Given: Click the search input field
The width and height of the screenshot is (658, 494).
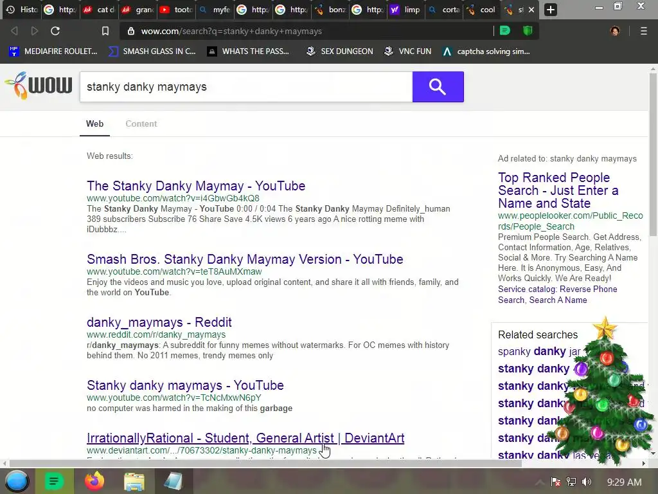Looking at the screenshot, I should pos(246,87).
